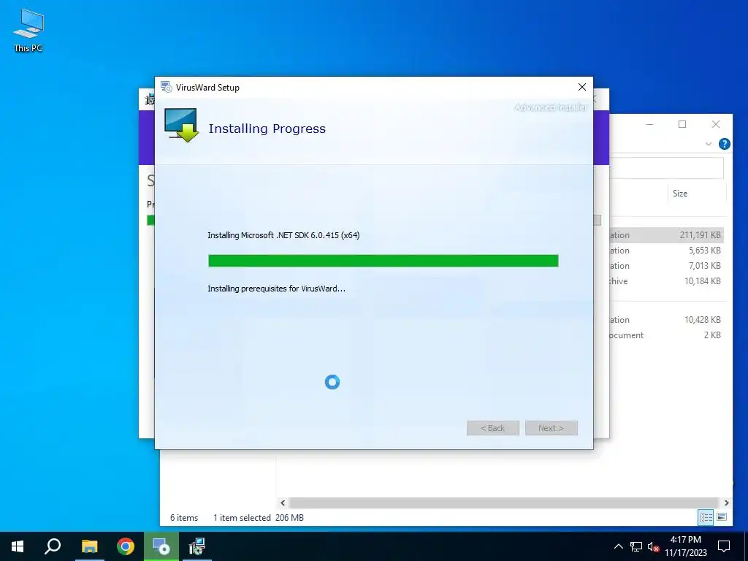
Task: Click the '6 items' status text
Action: pyautogui.click(x=184, y=518)
